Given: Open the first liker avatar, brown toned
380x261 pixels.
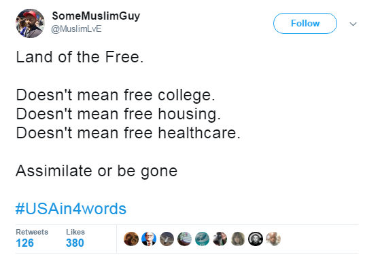Looking at the screenshot, I should pyautogui.click(x=131, y=239).
